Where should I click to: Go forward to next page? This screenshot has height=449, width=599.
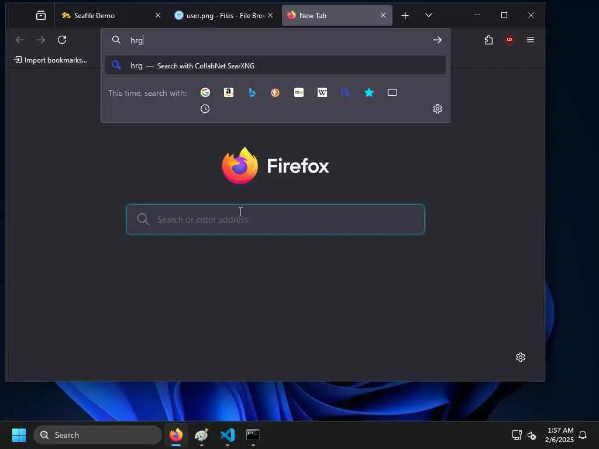(41, 40)
